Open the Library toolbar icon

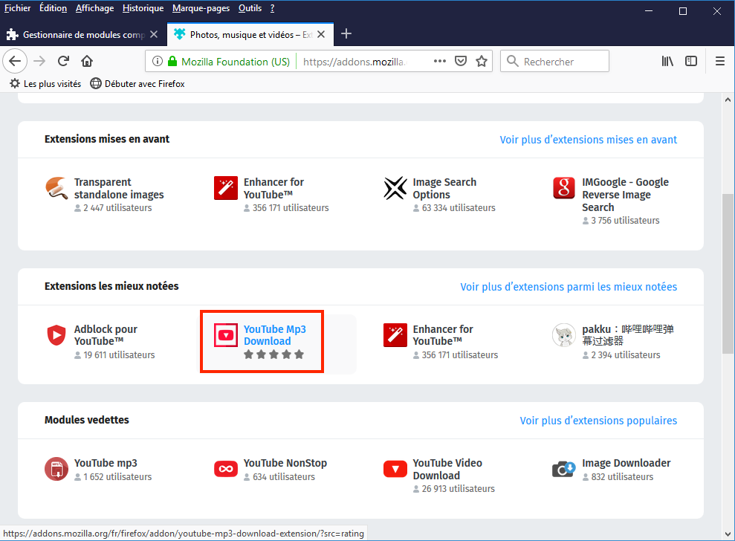pyautogui.click(x=667, y=62)
